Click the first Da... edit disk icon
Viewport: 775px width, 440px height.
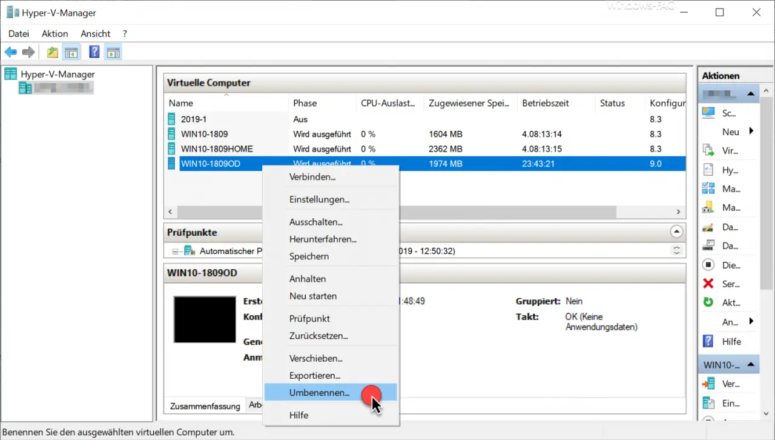[708, 227]
